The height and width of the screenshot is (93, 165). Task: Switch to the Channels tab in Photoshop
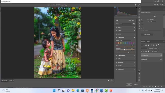pyautogui.click(x=143, y=42)
